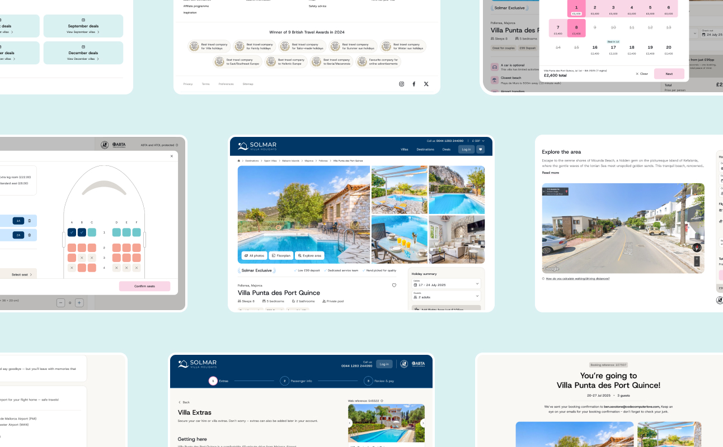Click the Google logo on the street view
The height and width of the screenshot is (447, 723).
coord(551,269)
